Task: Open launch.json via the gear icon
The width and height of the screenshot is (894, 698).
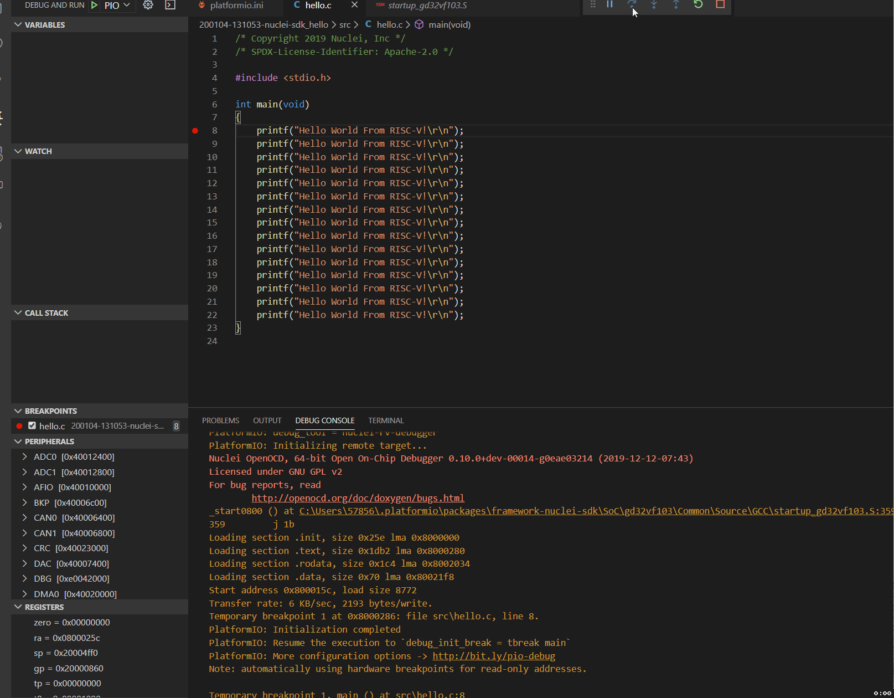Action: (x=148, y=5)
